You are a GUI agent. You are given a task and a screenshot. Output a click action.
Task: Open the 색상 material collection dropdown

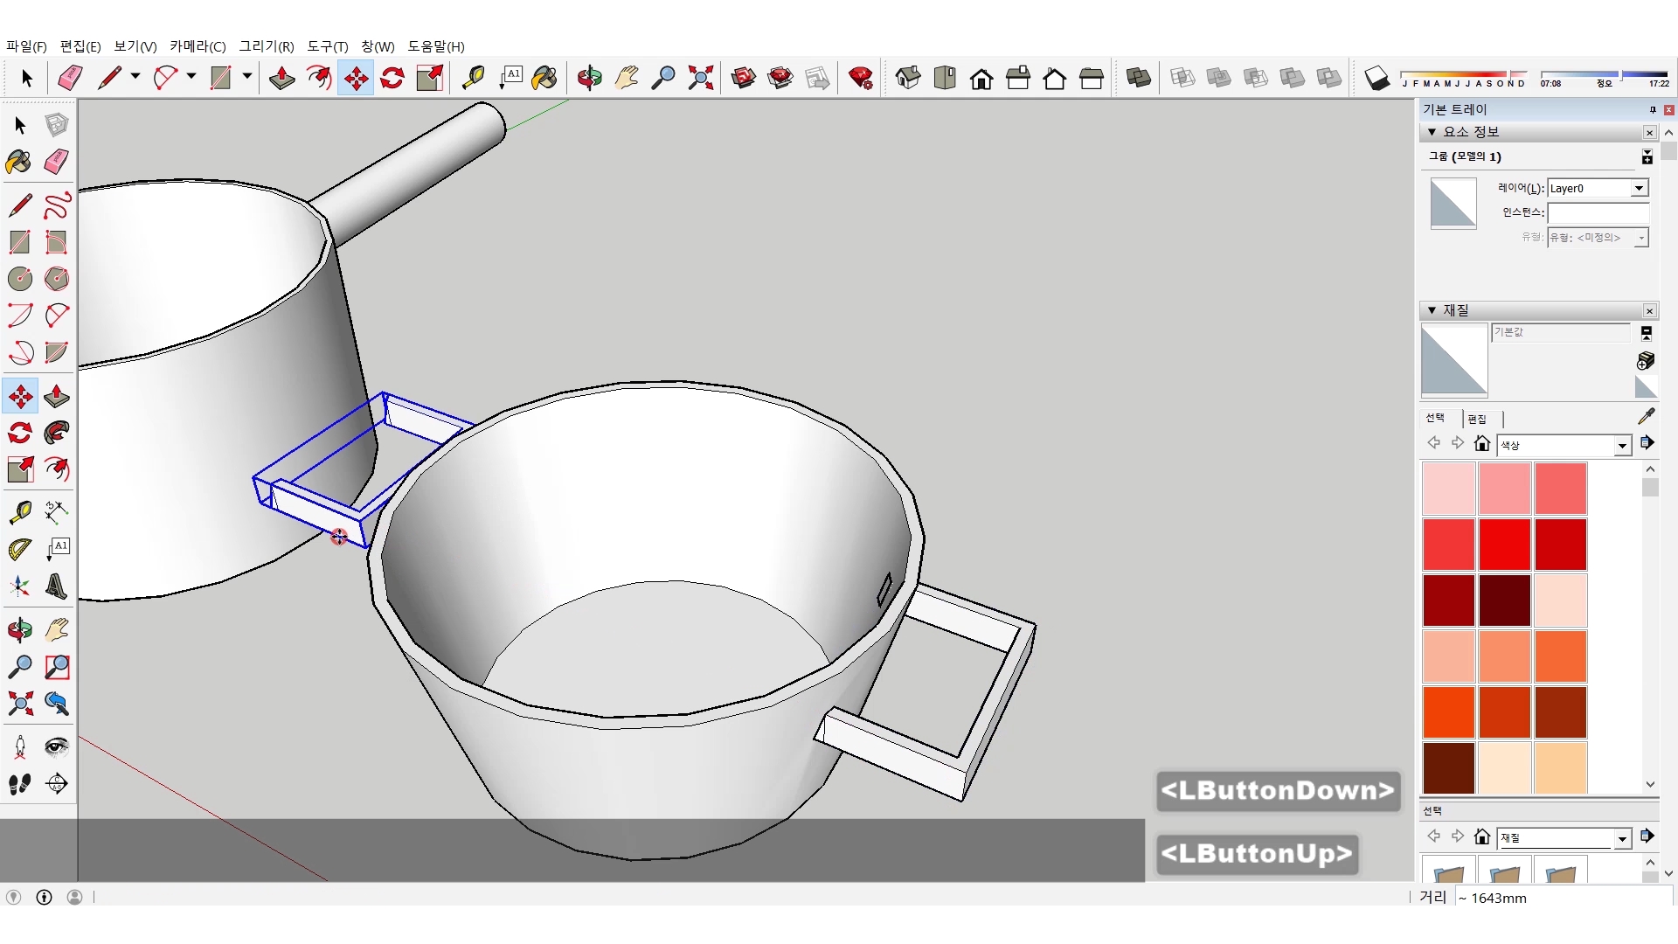click(x=1622, y=446)
